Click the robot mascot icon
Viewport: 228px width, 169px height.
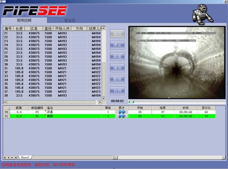[203, 14]
